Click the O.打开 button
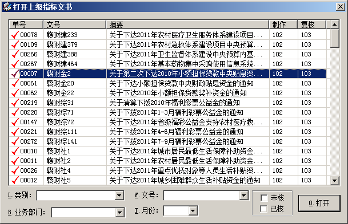Image resolution: width=348 pixels, height=224 pixels. [319, 203]
